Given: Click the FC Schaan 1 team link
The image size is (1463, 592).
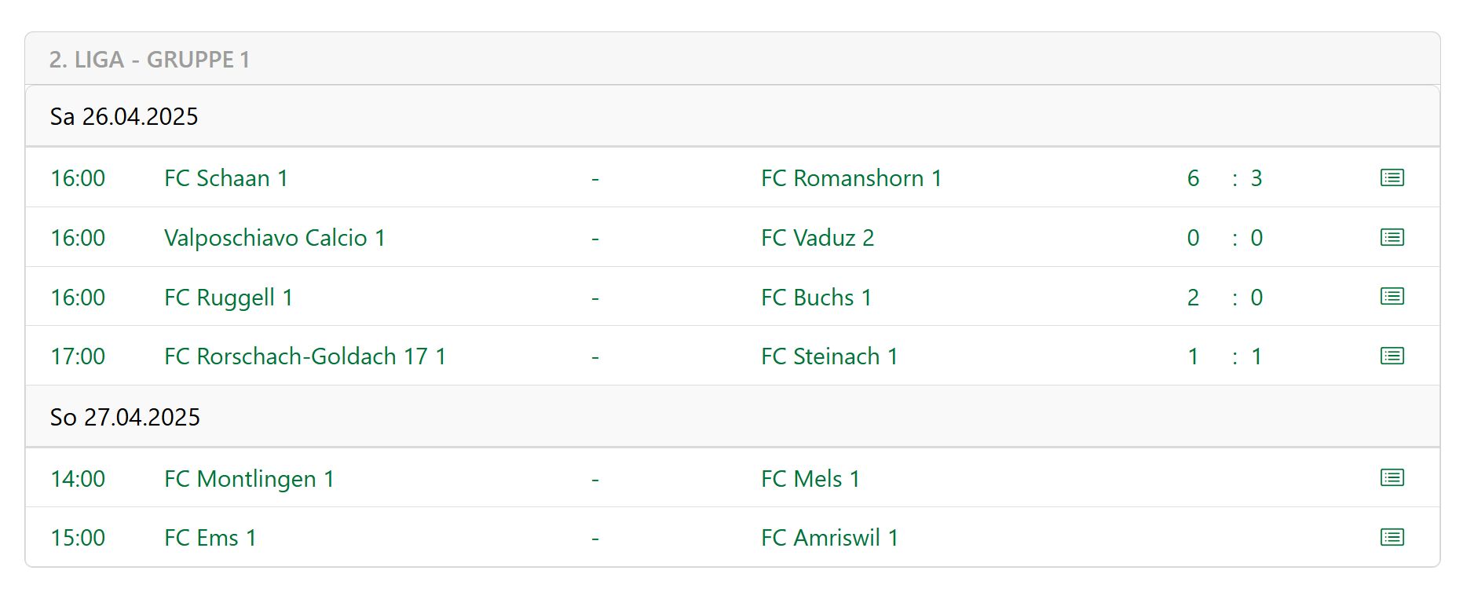Looking at the screenshot, I should [226, 178].
